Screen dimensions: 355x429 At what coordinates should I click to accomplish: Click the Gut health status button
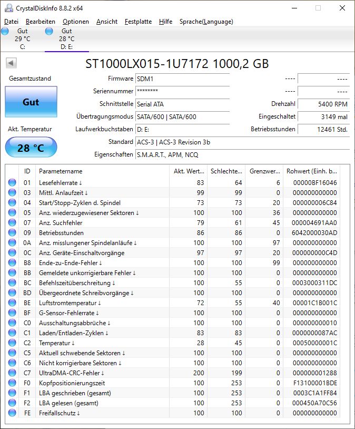(31, 102)
